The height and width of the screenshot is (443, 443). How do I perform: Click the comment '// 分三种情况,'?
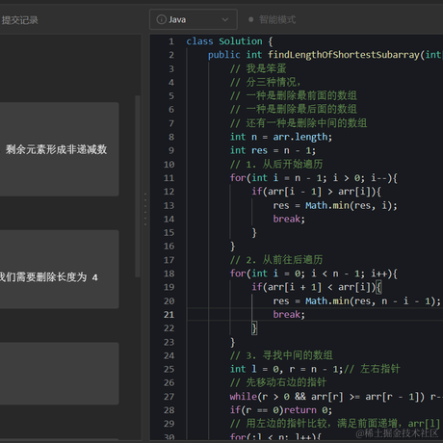click(x=266, y=82)
